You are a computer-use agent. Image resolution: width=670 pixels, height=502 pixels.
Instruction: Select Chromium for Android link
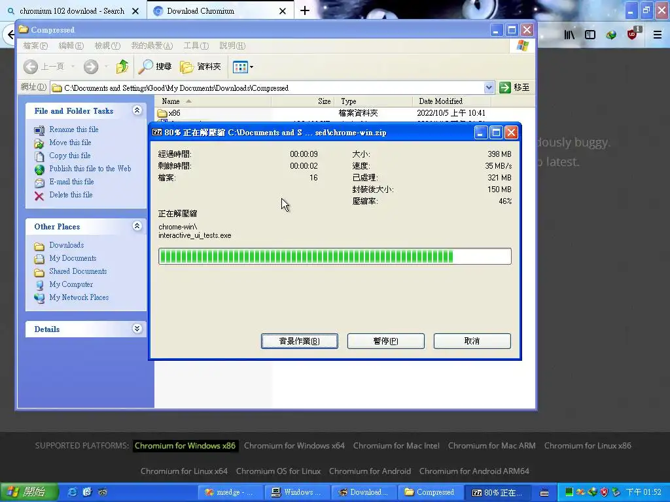tap(370, 471)
